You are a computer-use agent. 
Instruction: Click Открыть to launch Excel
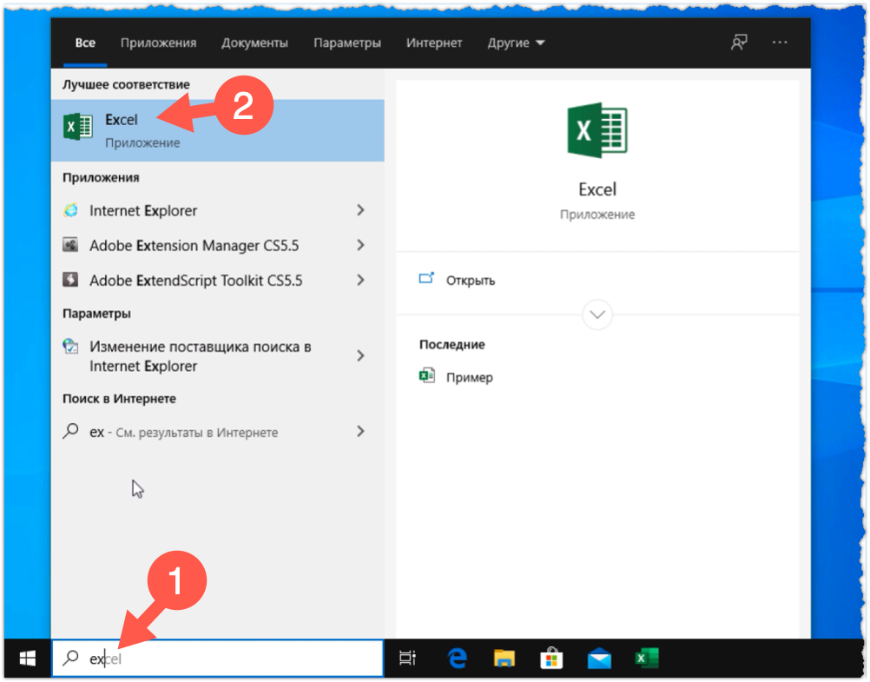(471, 281)
